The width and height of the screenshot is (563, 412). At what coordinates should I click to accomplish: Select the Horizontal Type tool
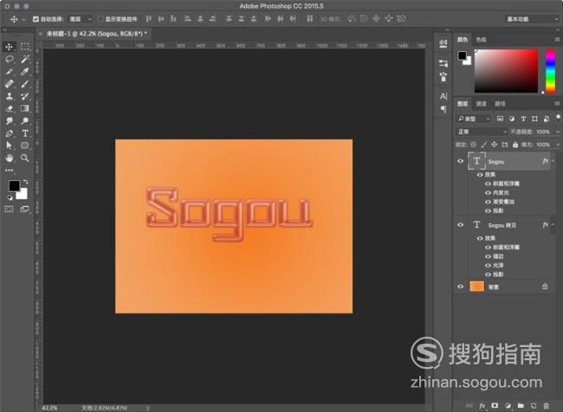coord(25,133)
